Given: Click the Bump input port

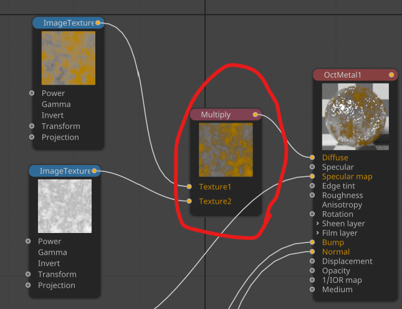Looking at the screenshot, I should click(x=312, y=242).
